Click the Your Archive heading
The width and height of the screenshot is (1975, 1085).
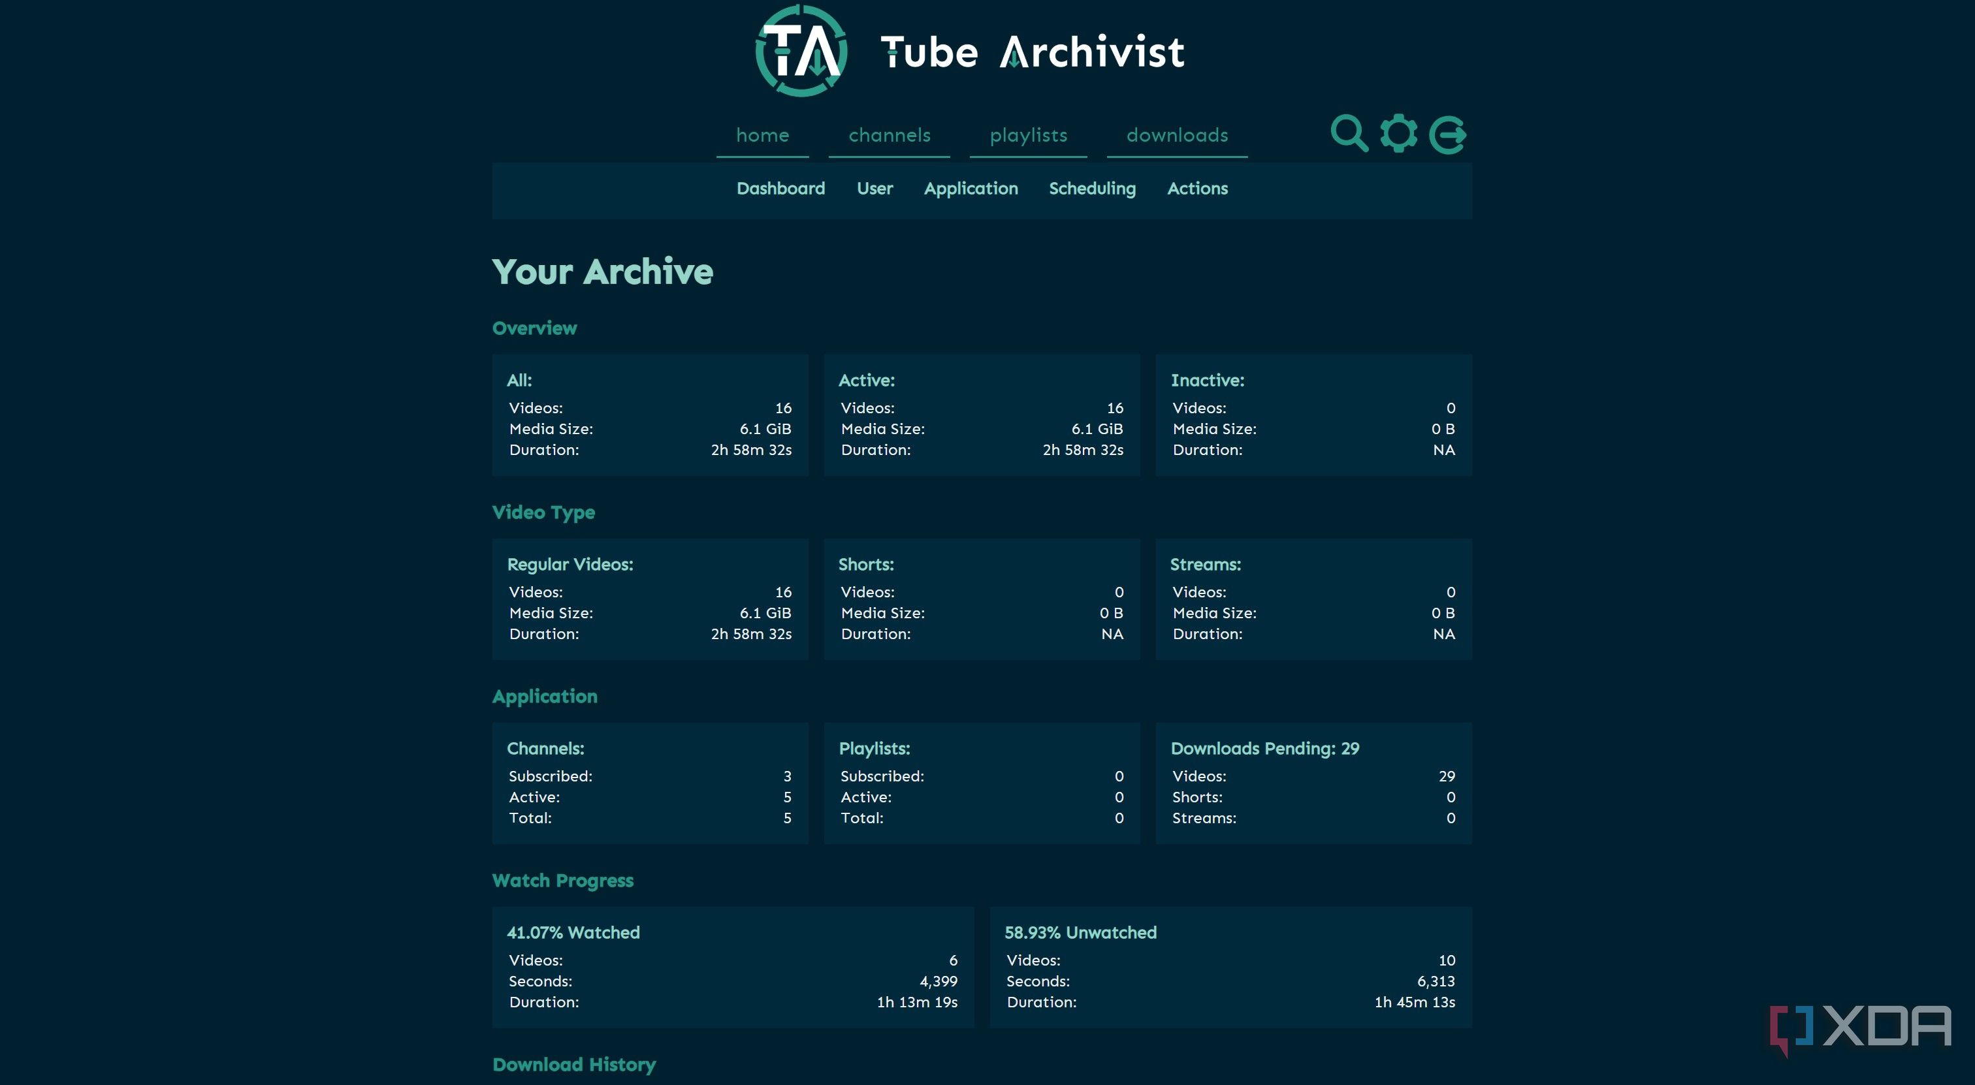pos(603,272)
